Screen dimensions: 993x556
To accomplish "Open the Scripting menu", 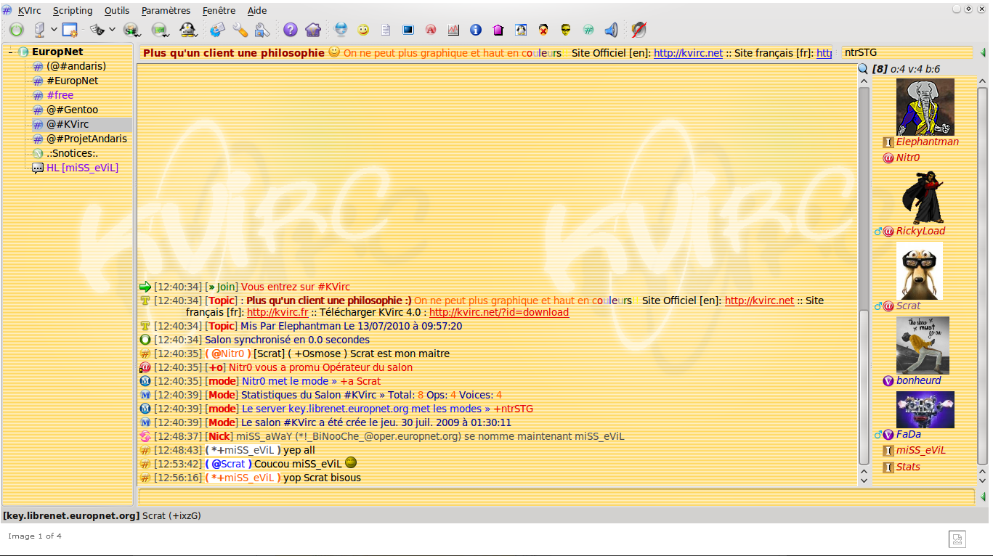I will tap(73, 11).
